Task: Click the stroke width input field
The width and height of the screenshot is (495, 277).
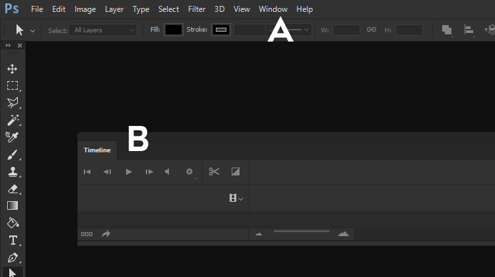Action: pos(249,30)
